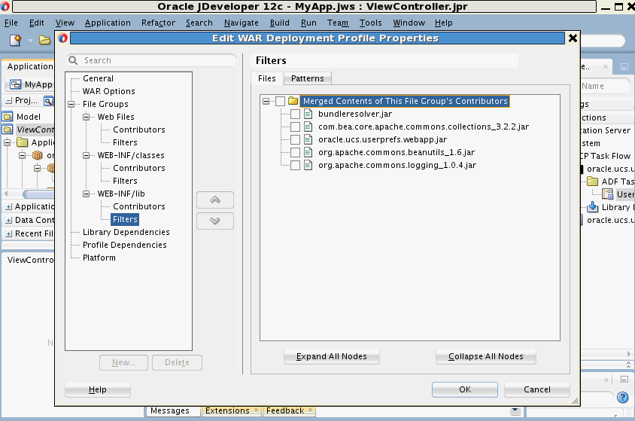The height and width of the screenshot is (421, 635).
Task: Collapse the Web Files tree node
Action: [87, 117]
